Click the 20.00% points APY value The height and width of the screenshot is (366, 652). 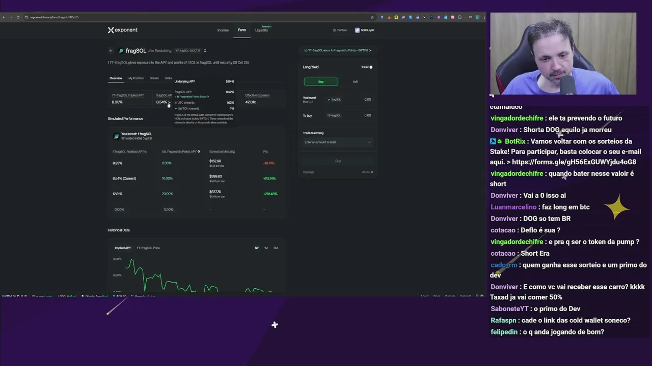coord(167,194)
